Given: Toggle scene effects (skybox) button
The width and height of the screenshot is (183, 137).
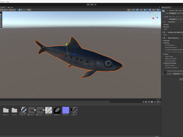Looking at the screenshot, I should (145, 10).
